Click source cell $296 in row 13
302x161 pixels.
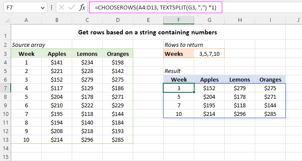coord(87,140)
